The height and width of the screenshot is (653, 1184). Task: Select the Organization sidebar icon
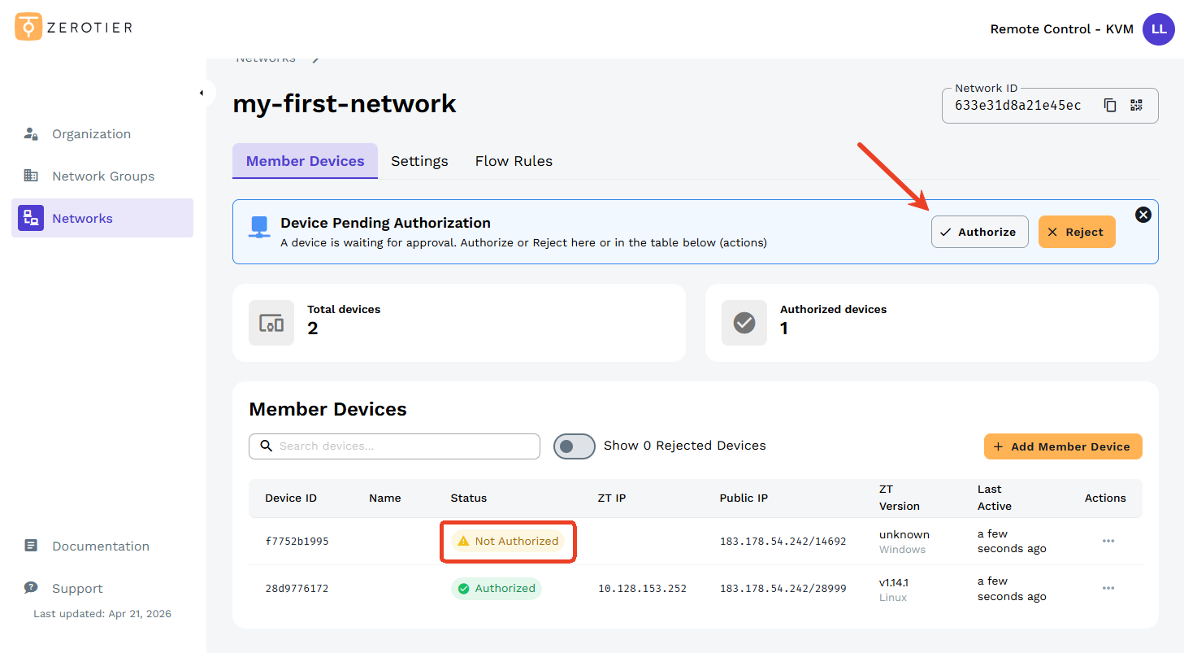pos(30,133)
